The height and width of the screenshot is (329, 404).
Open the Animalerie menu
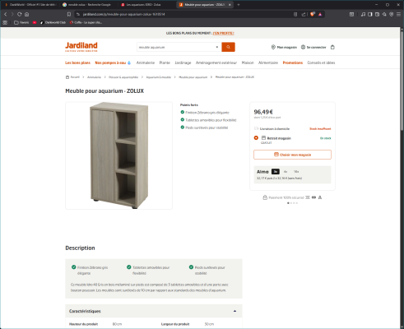tap(146, 63)
